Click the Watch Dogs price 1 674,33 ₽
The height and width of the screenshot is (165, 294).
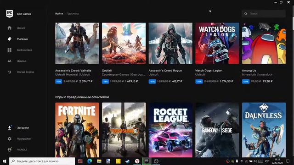coord(226,82)
